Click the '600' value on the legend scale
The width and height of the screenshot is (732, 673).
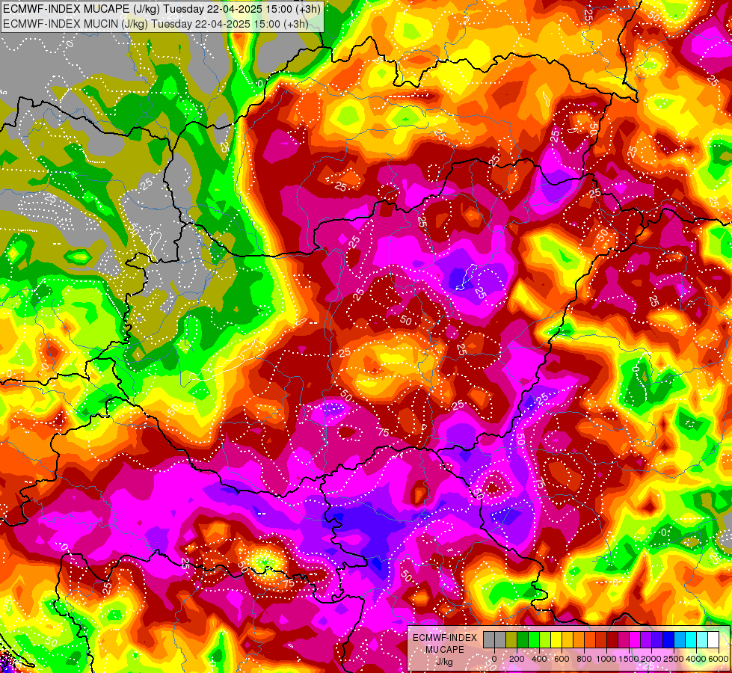[x=562, y=659]
